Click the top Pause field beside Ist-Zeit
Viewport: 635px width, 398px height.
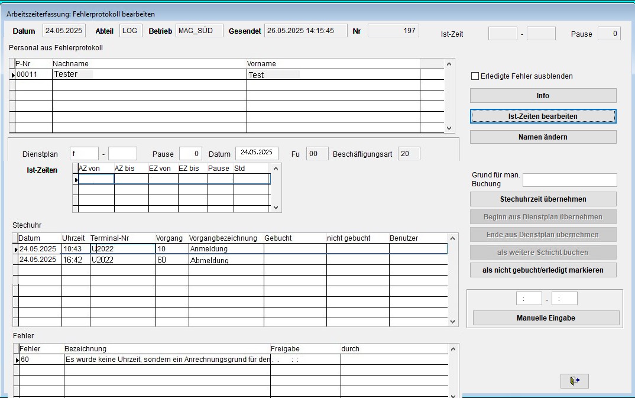point(609,34)
